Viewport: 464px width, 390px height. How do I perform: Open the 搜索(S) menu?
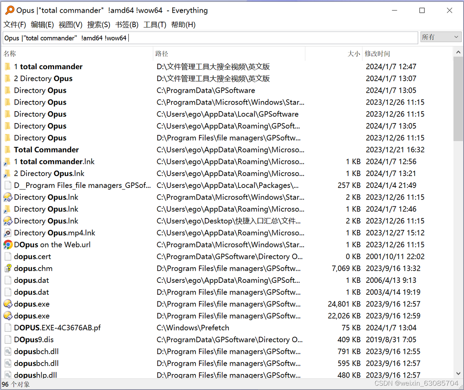tap(99, 25)
